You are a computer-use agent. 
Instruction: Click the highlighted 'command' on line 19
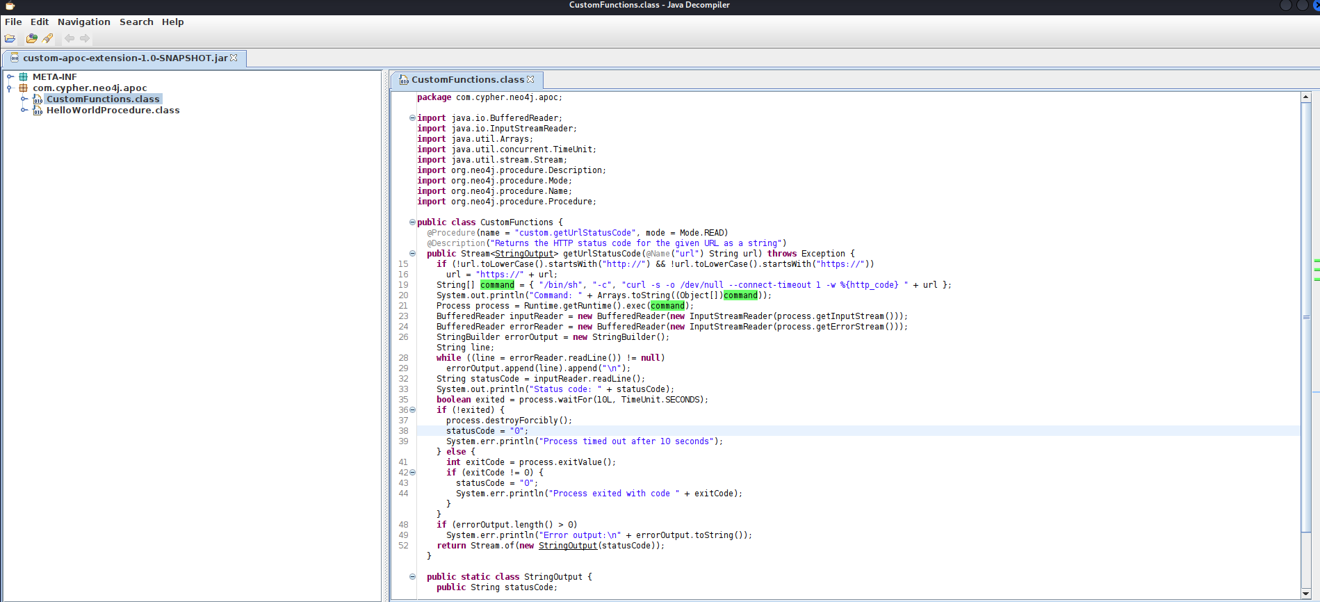(497, 285)
